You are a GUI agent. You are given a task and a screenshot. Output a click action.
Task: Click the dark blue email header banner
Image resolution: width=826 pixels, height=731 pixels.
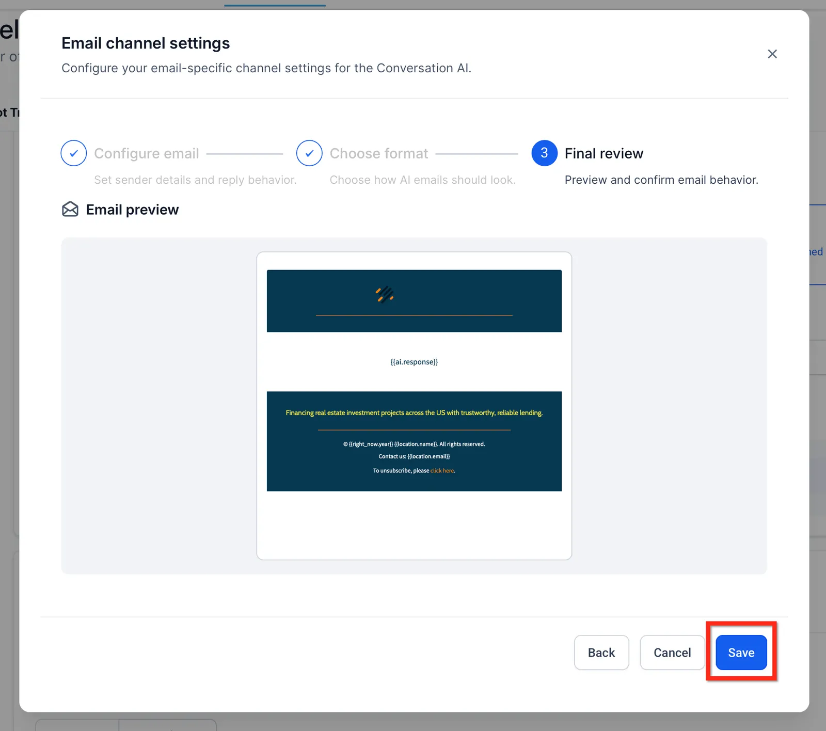[414, 301]
